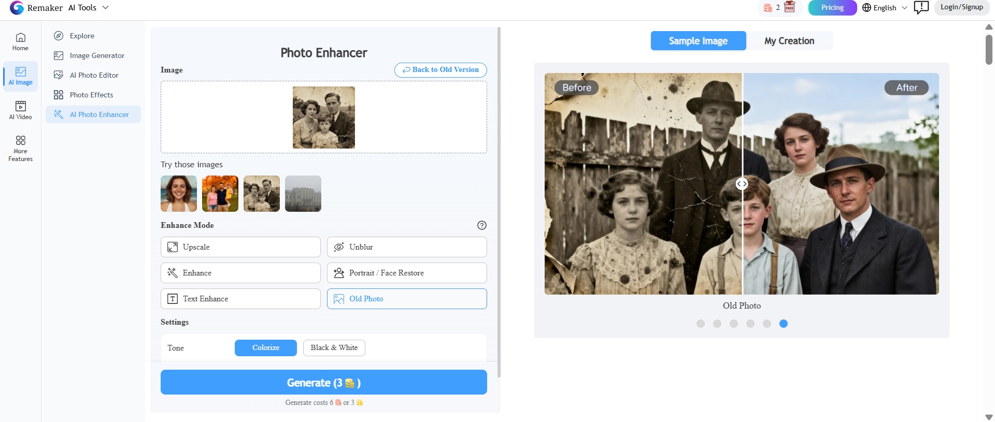Go to third sample carousel dot

pyautogui.click(x=734, y=324)
